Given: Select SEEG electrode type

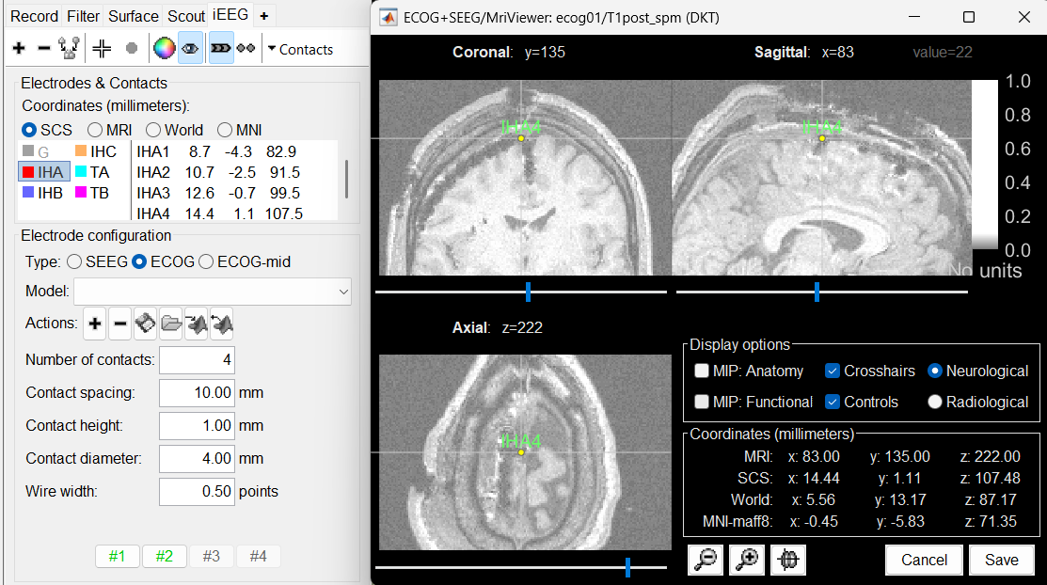Looking at the screenshot, I should coord(75,261).
